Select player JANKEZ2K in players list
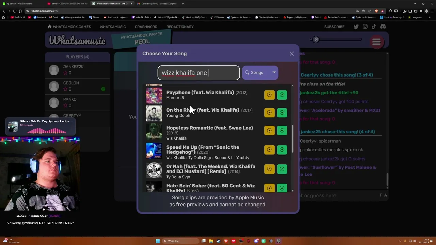Screen dimensions: 436x245 (x=77, y=70)
